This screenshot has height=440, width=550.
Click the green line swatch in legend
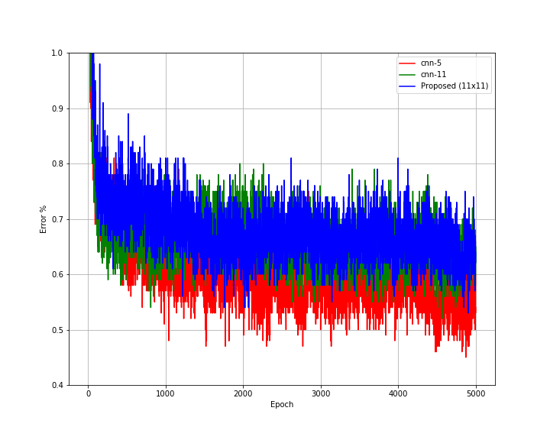pyautogui.click(x=408, y=75)
